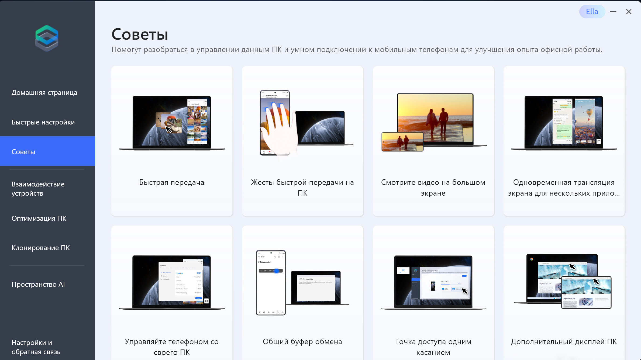Open the Быстрая передача laptop thumbnail
Screen dimensions: 641x360
tap(172, 123)
